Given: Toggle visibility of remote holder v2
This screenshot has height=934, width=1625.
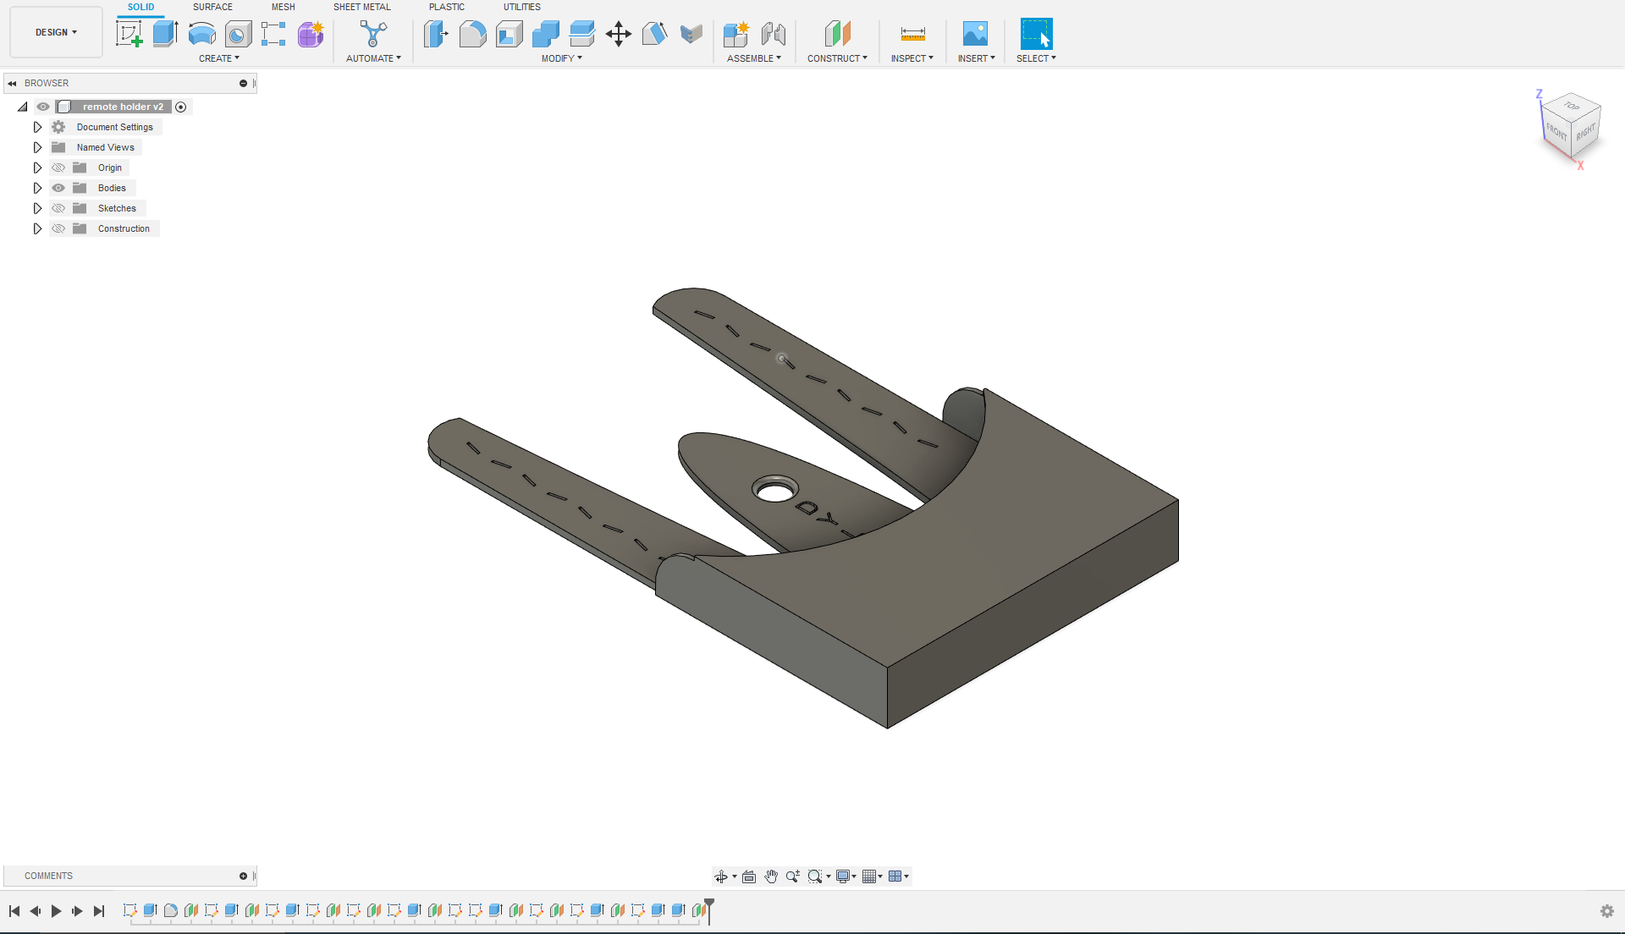Looking at the screenshot, I should (43, 107).
